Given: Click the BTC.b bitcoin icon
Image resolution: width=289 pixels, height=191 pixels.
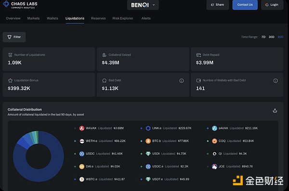Looking at the screenshot, I should (148, 141).
